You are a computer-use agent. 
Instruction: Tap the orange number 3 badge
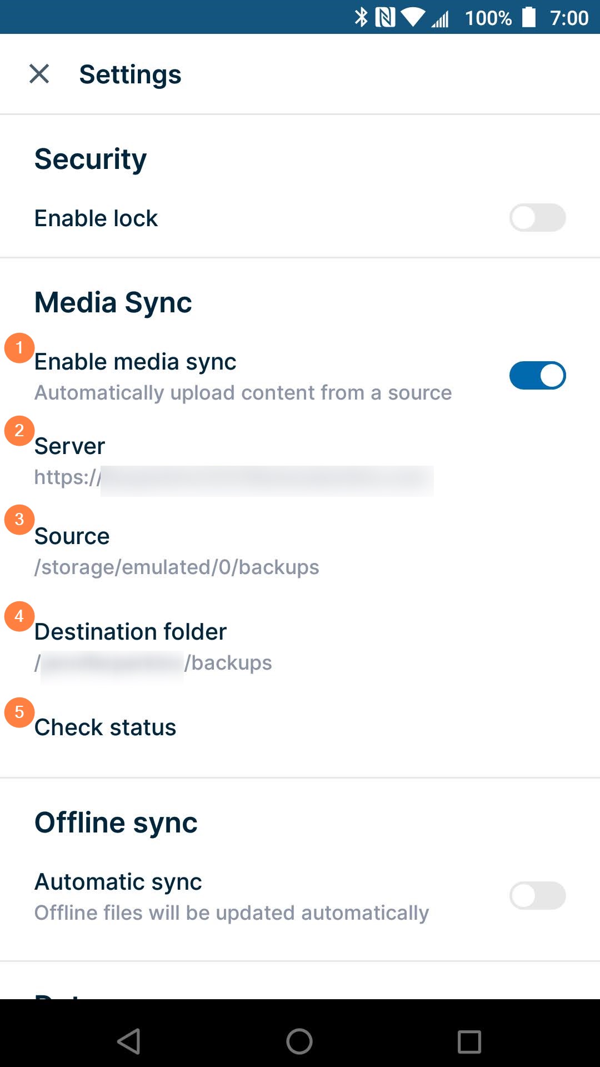tap(19, 520)
